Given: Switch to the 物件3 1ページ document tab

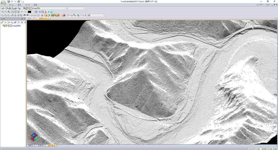Looking at the screenshot, I should coord(44,18).
